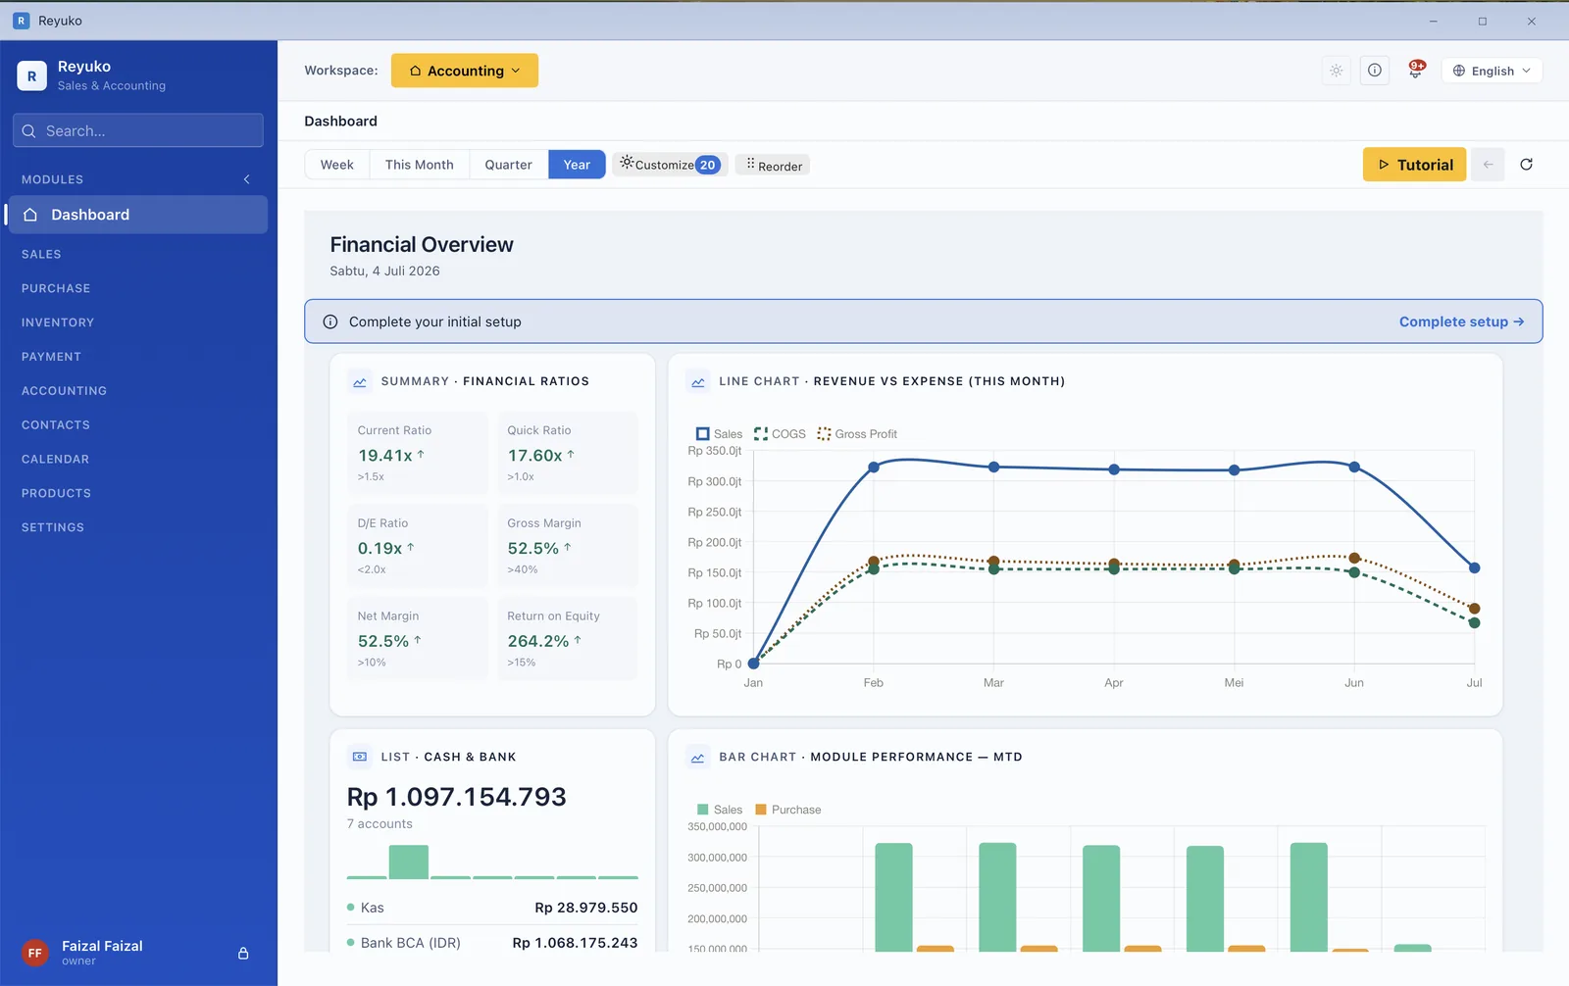
Task: Click the Customize 20 button
Action: (x=670, y=165)
